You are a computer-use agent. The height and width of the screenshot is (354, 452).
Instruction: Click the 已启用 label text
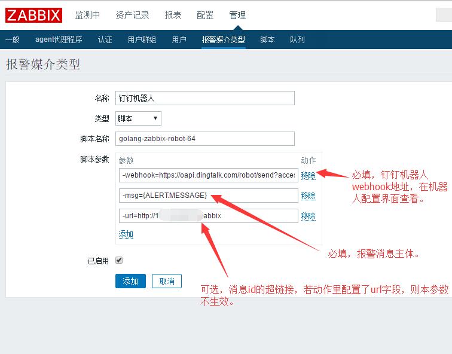pos(98,261)
